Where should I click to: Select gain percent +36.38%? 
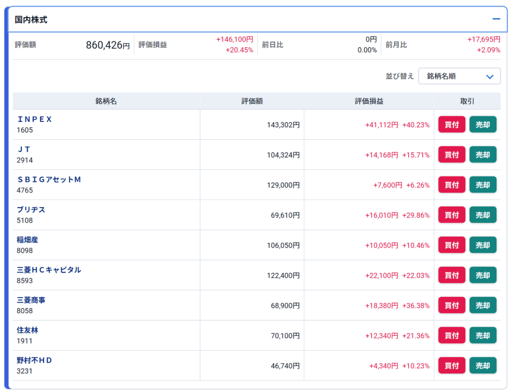point(416,306)
